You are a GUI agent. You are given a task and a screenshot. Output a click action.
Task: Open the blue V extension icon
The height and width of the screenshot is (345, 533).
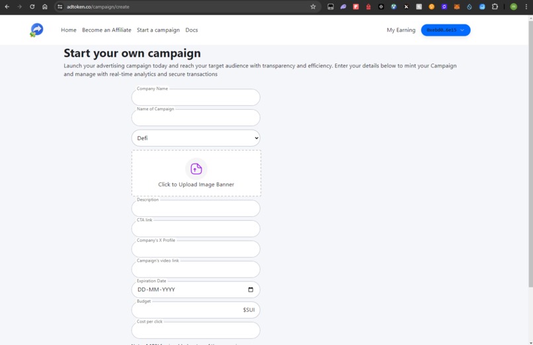[393, 7]
